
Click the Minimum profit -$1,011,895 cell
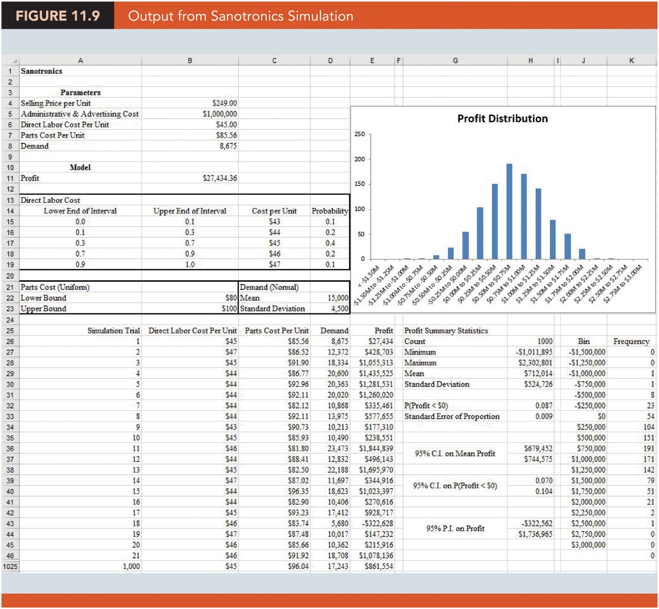pos(530,352)
